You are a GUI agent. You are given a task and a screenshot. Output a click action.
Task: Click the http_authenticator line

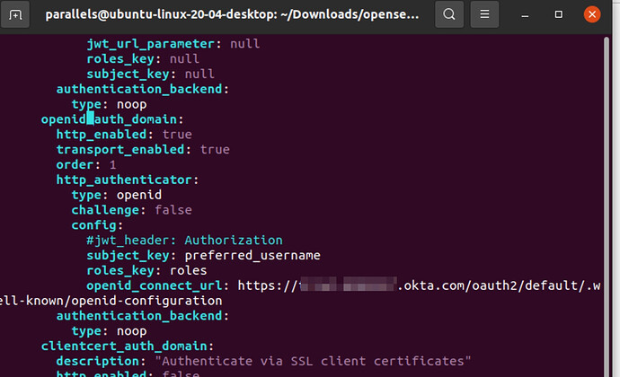pos(128,180)
